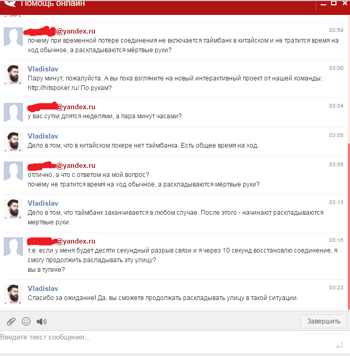350x356 pixels.
Task: Open the hitspoker.ru link in the chat
Action: click(53, 88)
